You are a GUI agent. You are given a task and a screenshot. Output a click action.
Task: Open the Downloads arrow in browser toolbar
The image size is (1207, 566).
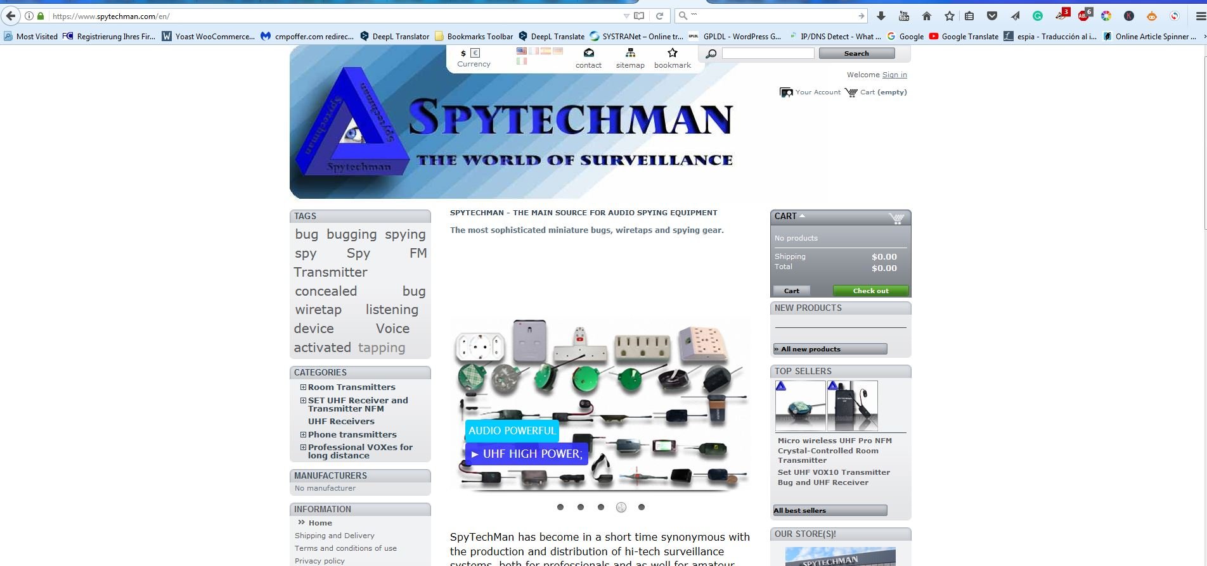click(881, 16)
